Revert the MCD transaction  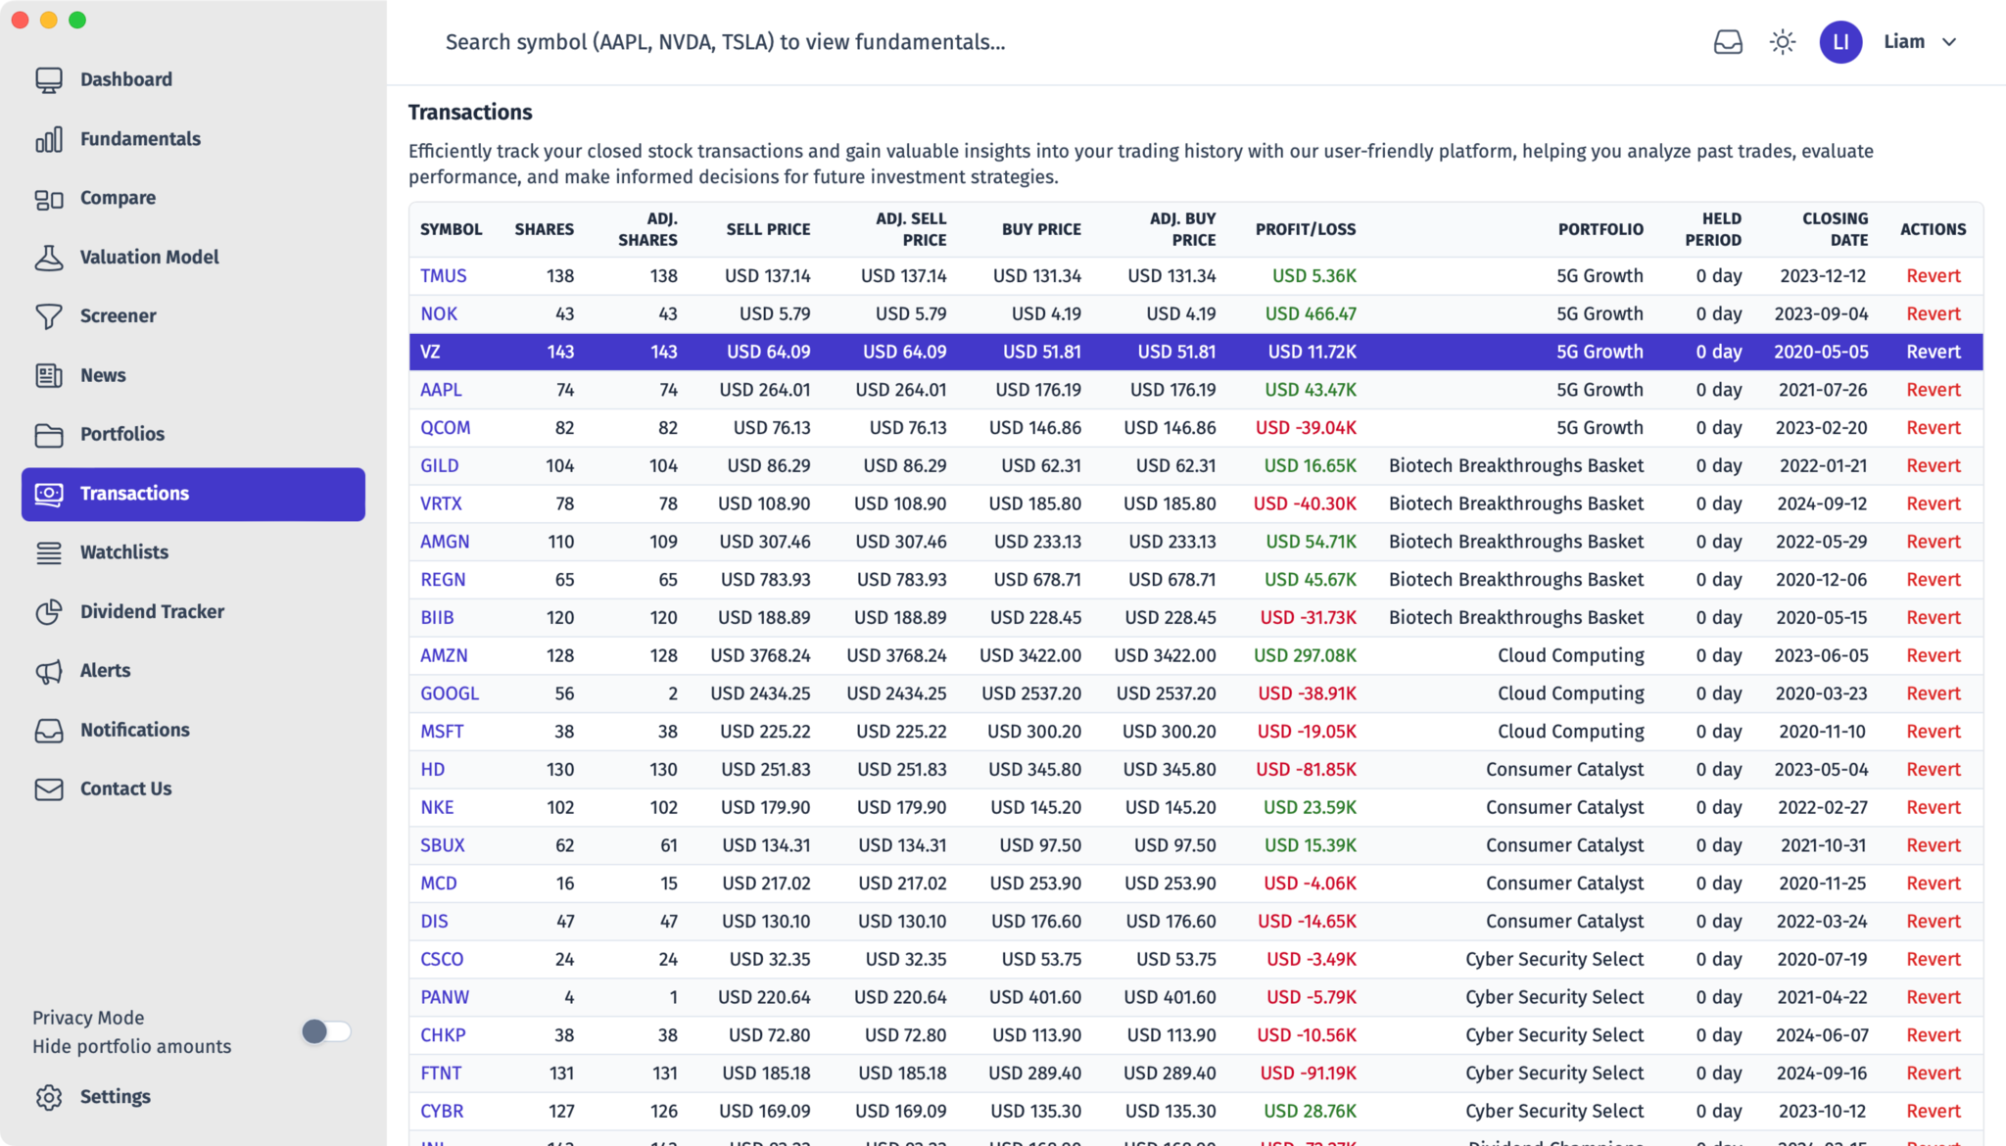coord(1934,883)
